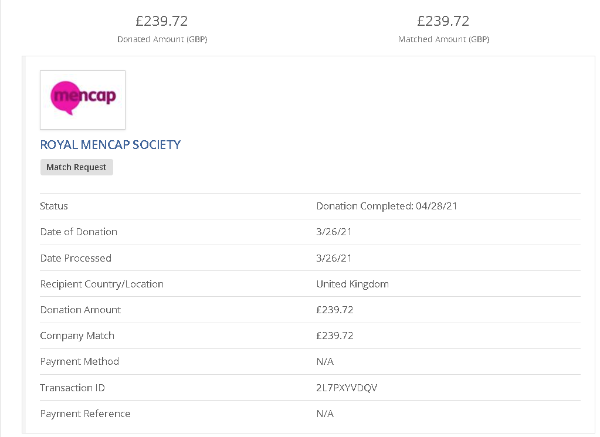Viewport: 600px width, 437px height.
Task: Click the £239.72 total above Donated Amount
Action: (162, 21)
